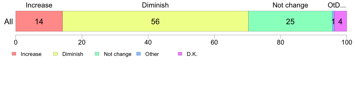This screenshot has height=110, width=355.
Task: Click the axis tick label 40
Action: click(x=148, y=42)
